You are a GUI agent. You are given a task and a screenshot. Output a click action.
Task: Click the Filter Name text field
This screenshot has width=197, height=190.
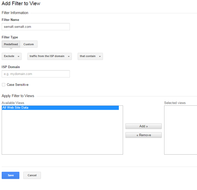pyautogui.click(x=35, y=27)
